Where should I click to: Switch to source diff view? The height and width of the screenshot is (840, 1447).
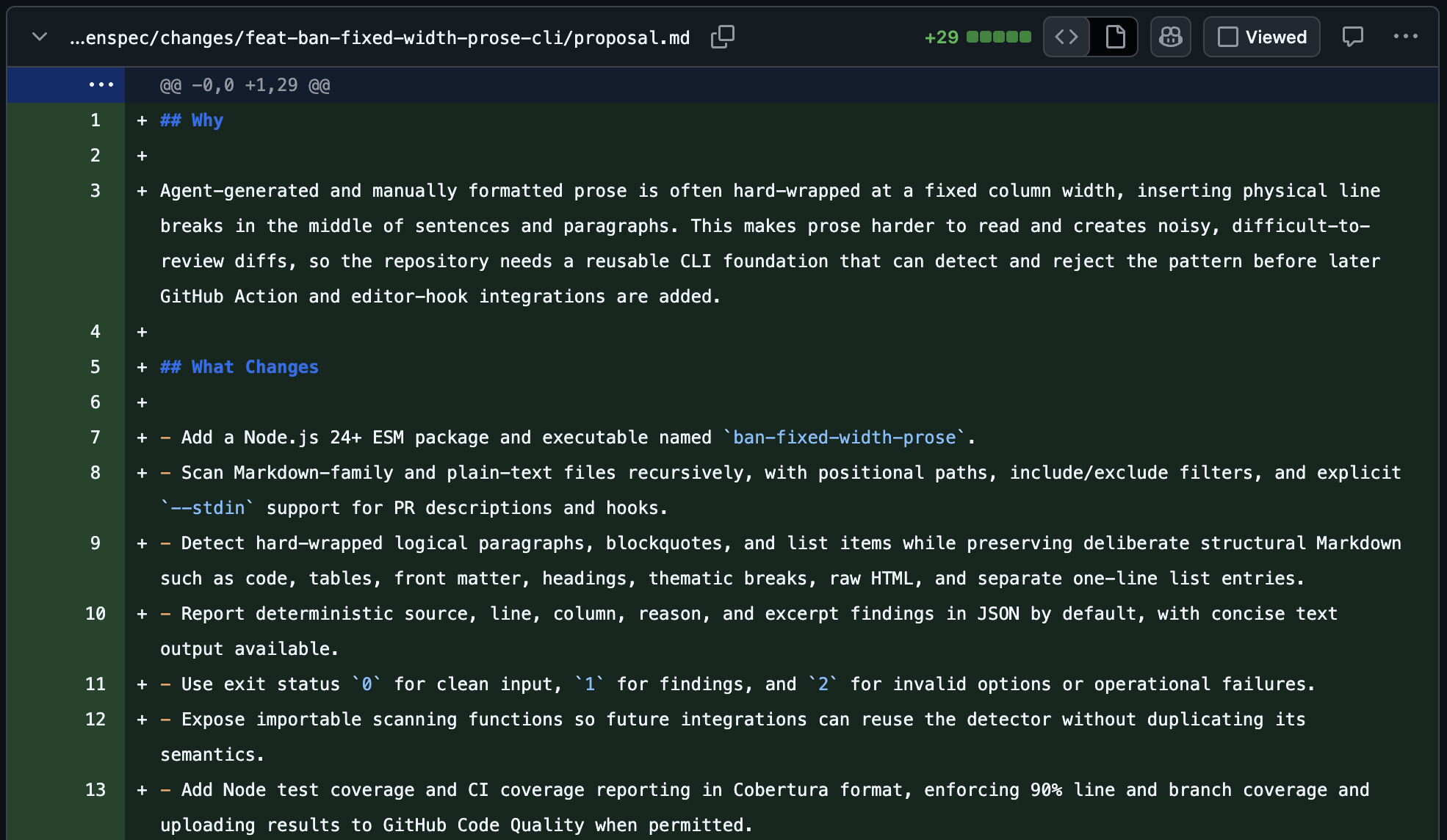point(1067,37)
